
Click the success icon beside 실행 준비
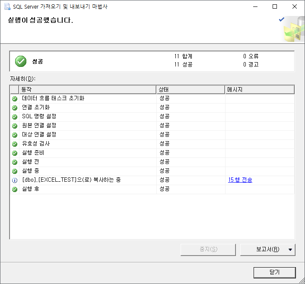coord(15,153)
